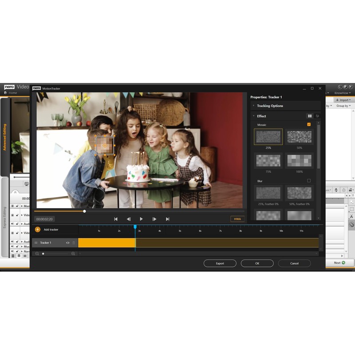The height and width of the screenshot is (355, 355).
Task: Jump to the start of the clip
Action: tap(116, 219)
